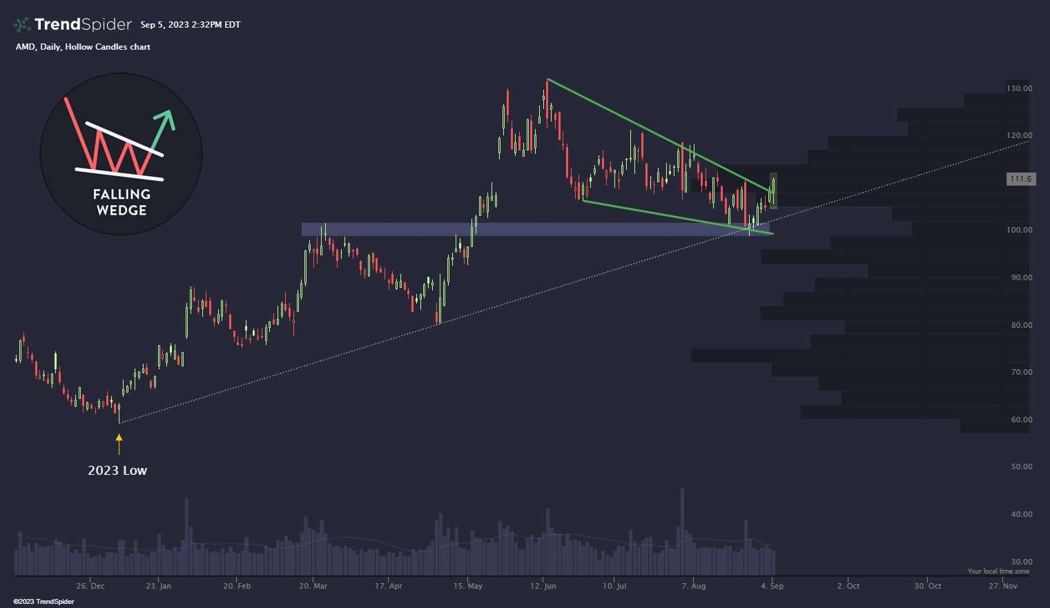Select the 4. Sep date label
The height and width of the screenshot is (608, 1050).
point(772,586)
